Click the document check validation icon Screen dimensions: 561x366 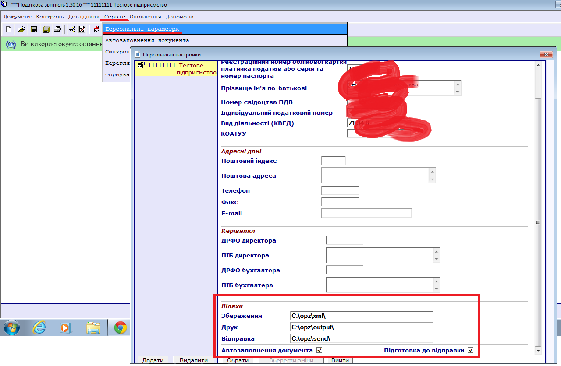click(x=82, y=29)
